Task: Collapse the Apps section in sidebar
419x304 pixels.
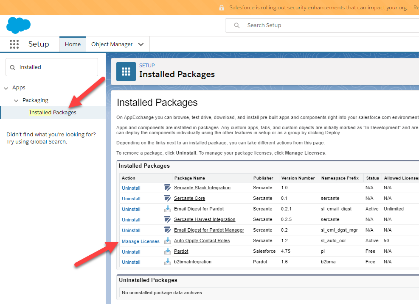Action: (x=6, y=88)
